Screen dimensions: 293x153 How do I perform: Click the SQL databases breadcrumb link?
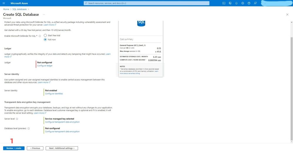pyautogui.click(x=19, y=9)
